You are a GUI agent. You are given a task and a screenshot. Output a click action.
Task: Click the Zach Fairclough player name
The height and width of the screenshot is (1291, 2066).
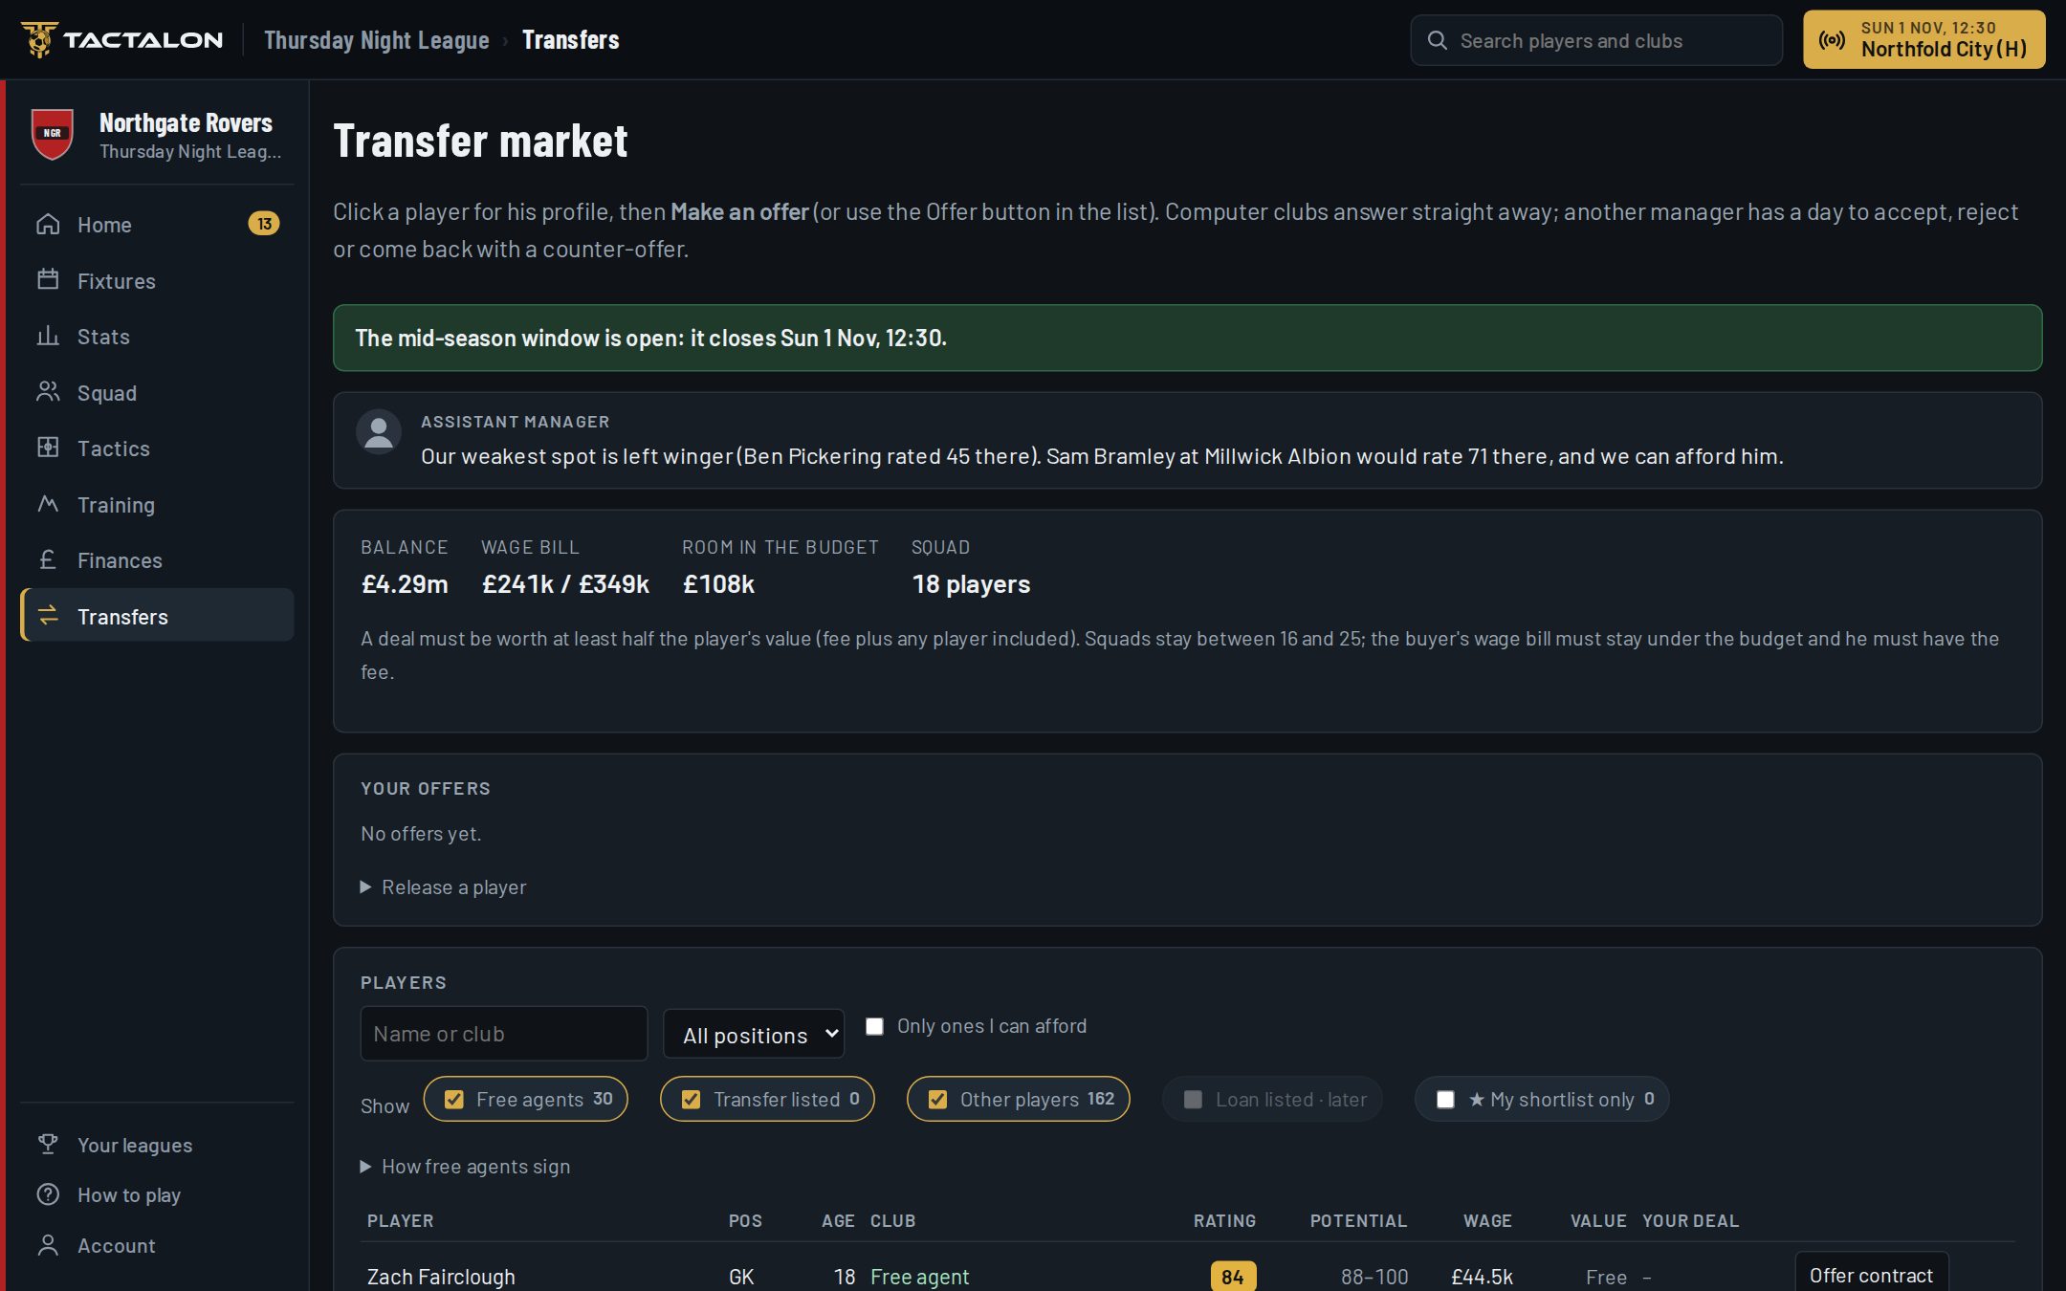click(x=441, y=1277)
